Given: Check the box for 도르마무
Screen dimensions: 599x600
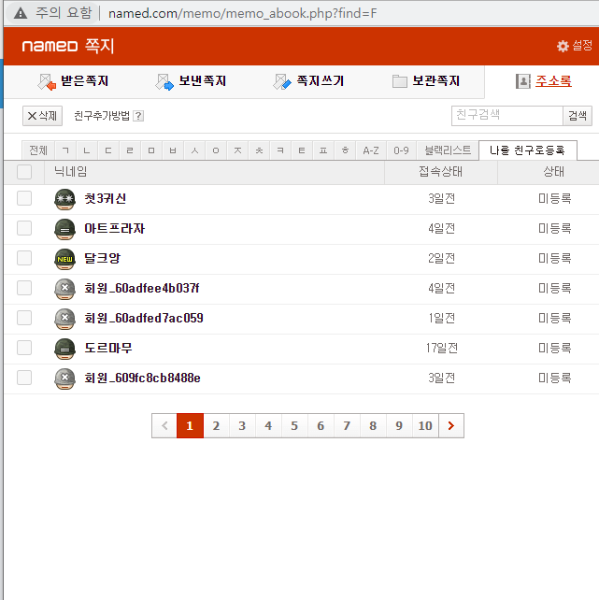Looking at the screenshot, I should 24,348.
